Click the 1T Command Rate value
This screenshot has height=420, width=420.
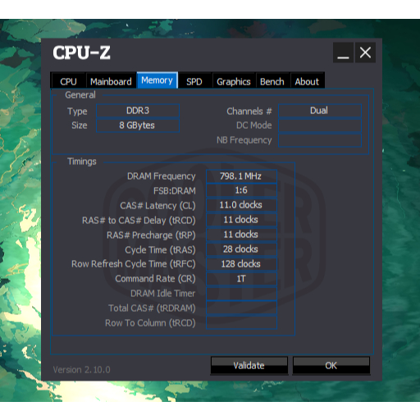click(x=242, y=279)
